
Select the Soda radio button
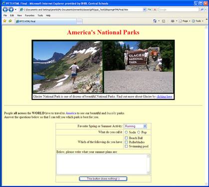pyautogui.click(x=126, y=132)
